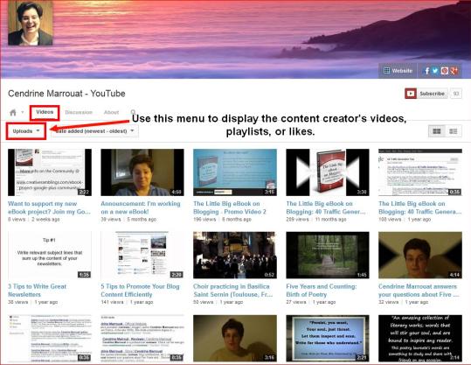Switch to list view layout
This screenshot has width=471, height=365.
pos(454,131)
